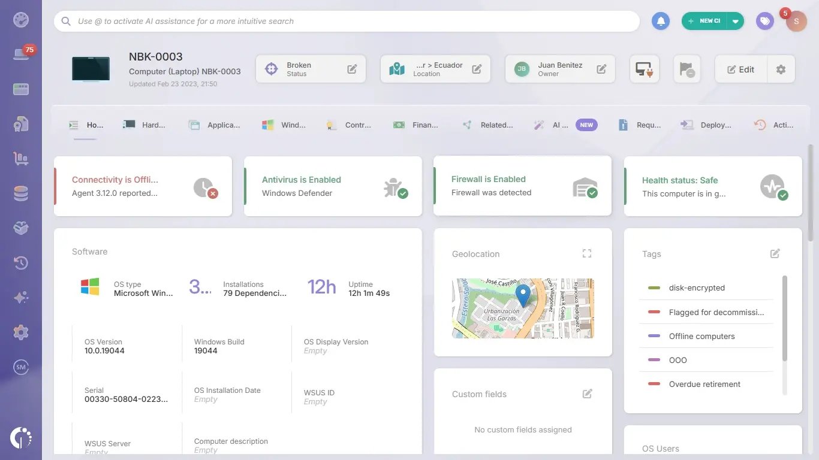819x460 pixels.
Task: Click the NBK-0003 laptop thumbnail image
Action: [x=91, y=69]
